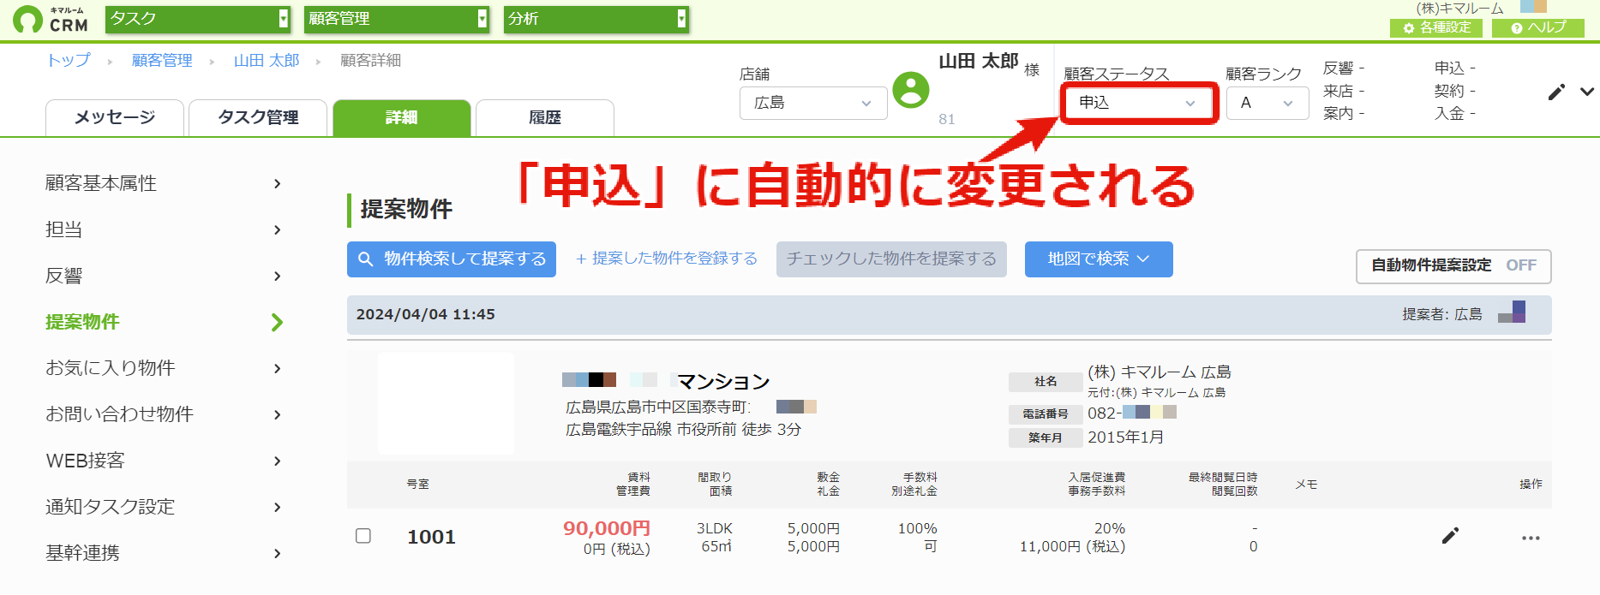Open the 顧客管理 dropdown menu

[x=397, y=19]
